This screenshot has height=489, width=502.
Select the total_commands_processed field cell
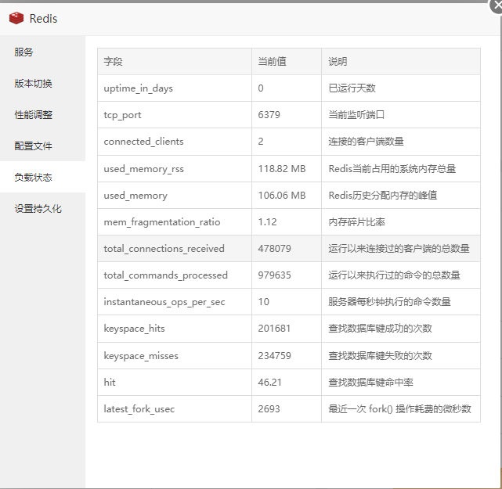coord(175,275)
